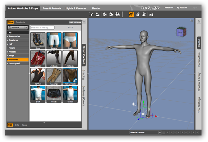
Task: Click the leftmost icon in the top toolbar
Action: click(x=91, y=15)
